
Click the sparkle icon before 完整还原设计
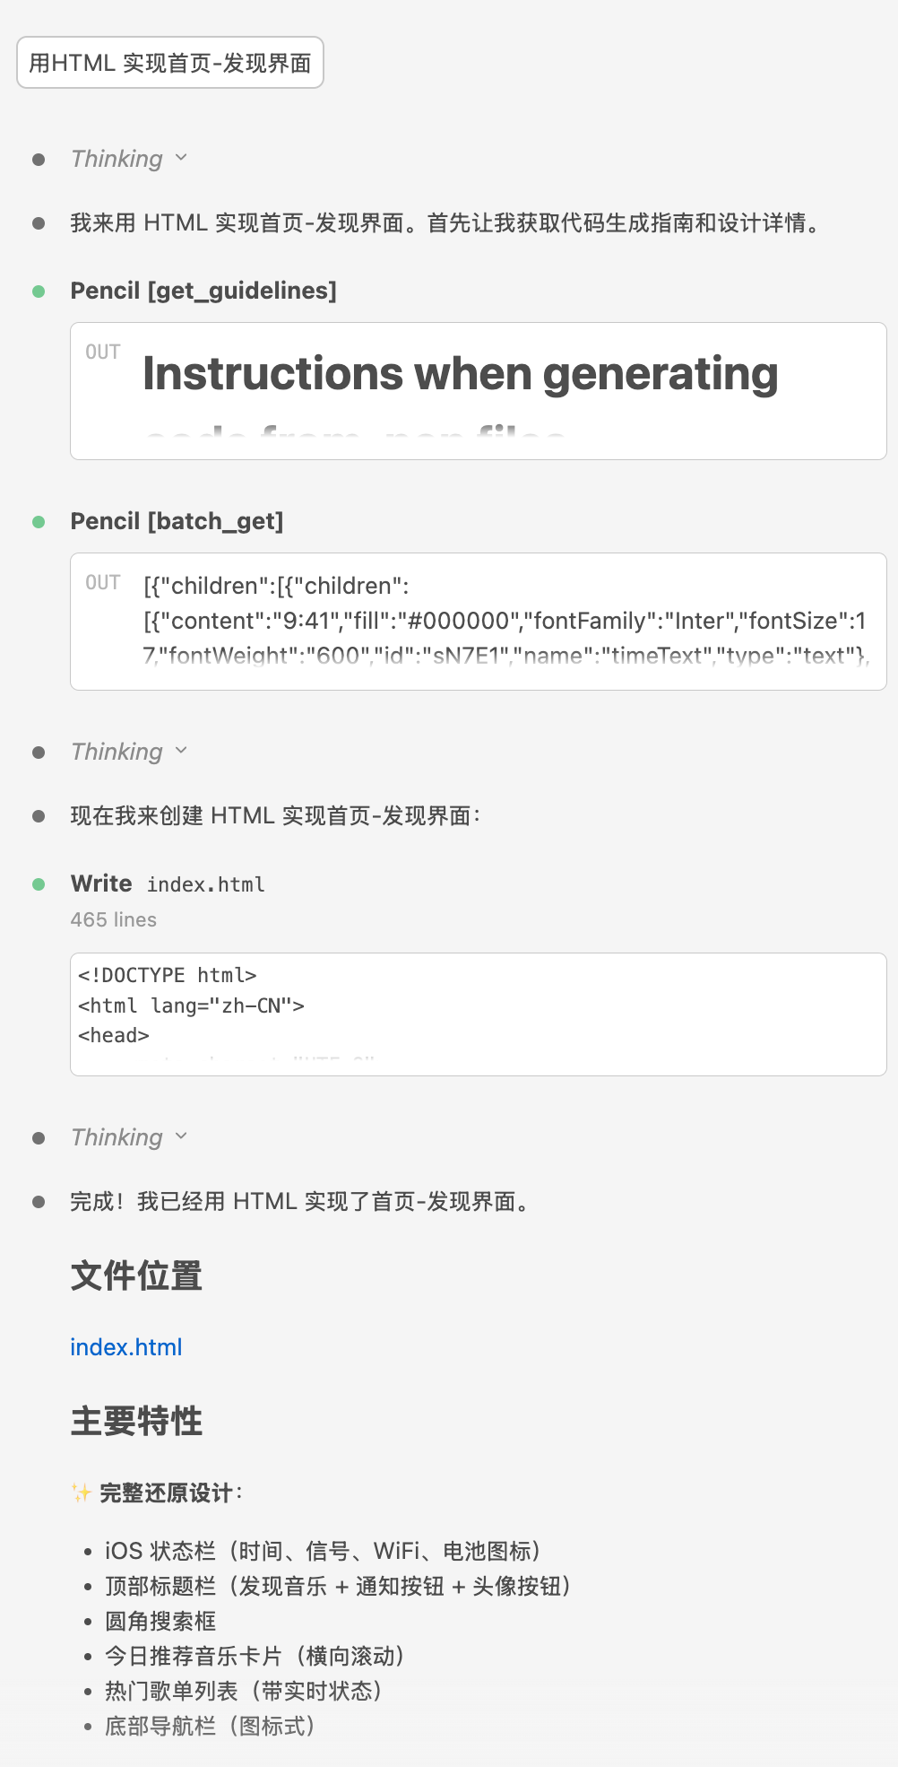click(80, 1493)
